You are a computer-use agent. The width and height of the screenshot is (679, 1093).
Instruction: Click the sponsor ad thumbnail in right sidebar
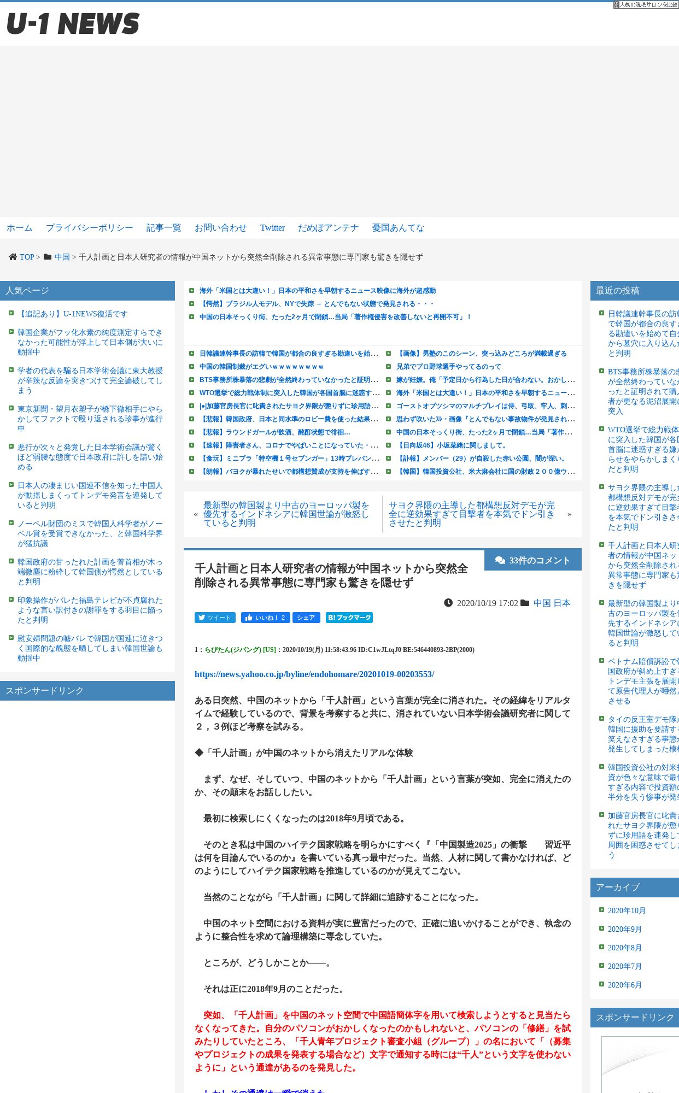[x=640, y=1064]
